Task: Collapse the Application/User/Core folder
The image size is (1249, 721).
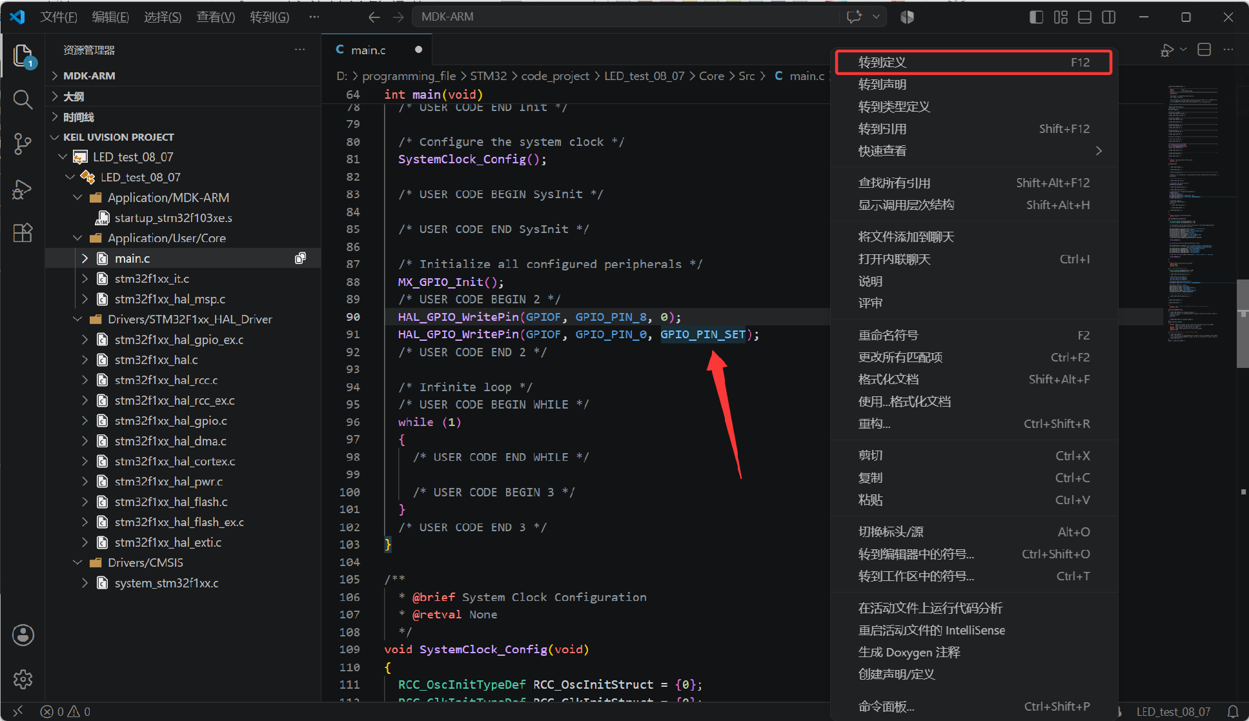Action: tap(183, 238)
